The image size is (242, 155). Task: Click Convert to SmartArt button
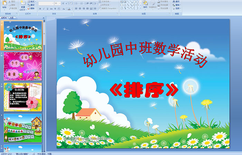tap(108, 8)
